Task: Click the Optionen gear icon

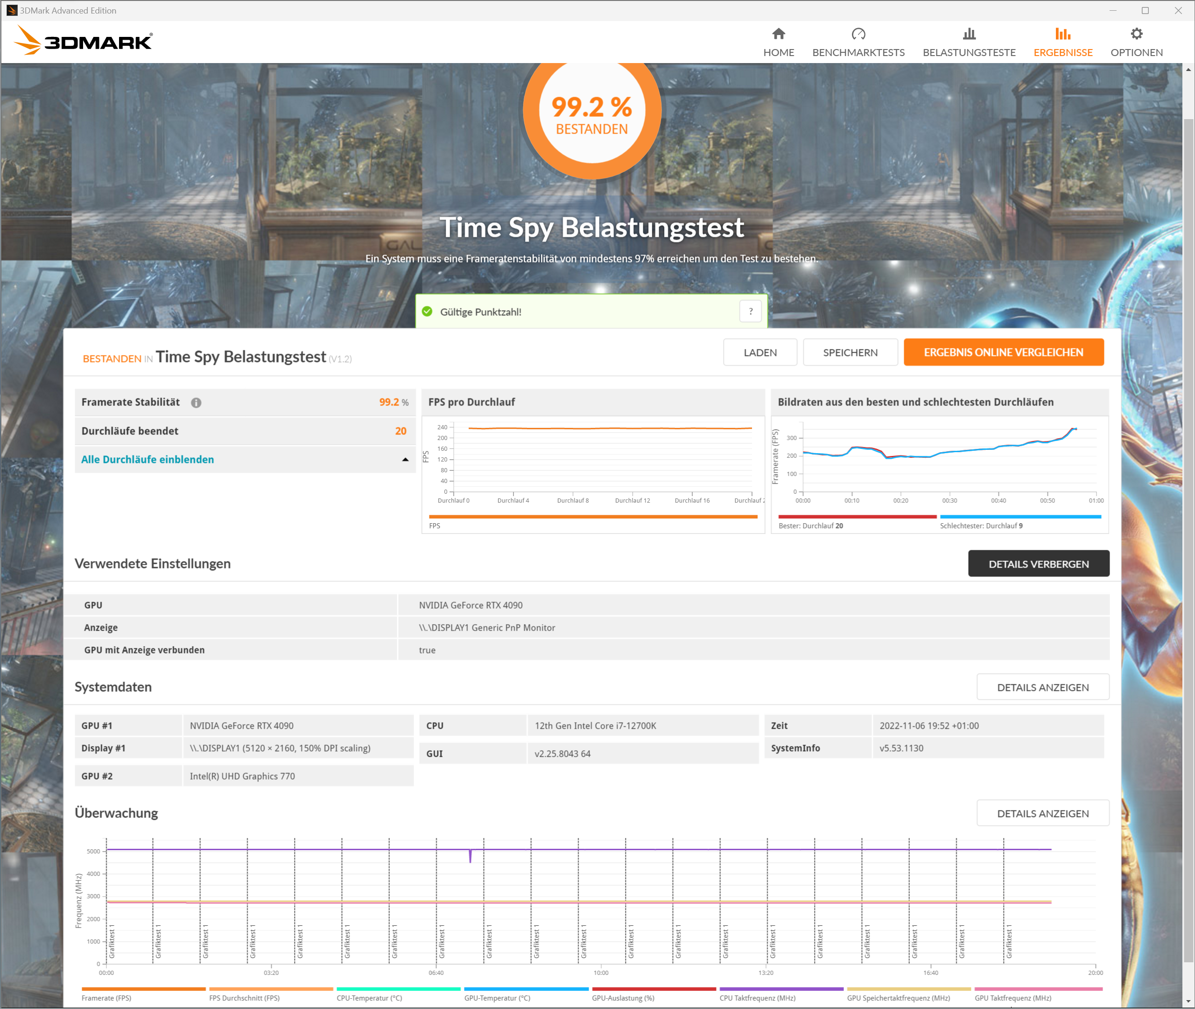Action: tap(1137, 34)
